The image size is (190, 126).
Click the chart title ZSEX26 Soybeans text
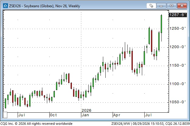click(44, 6)
